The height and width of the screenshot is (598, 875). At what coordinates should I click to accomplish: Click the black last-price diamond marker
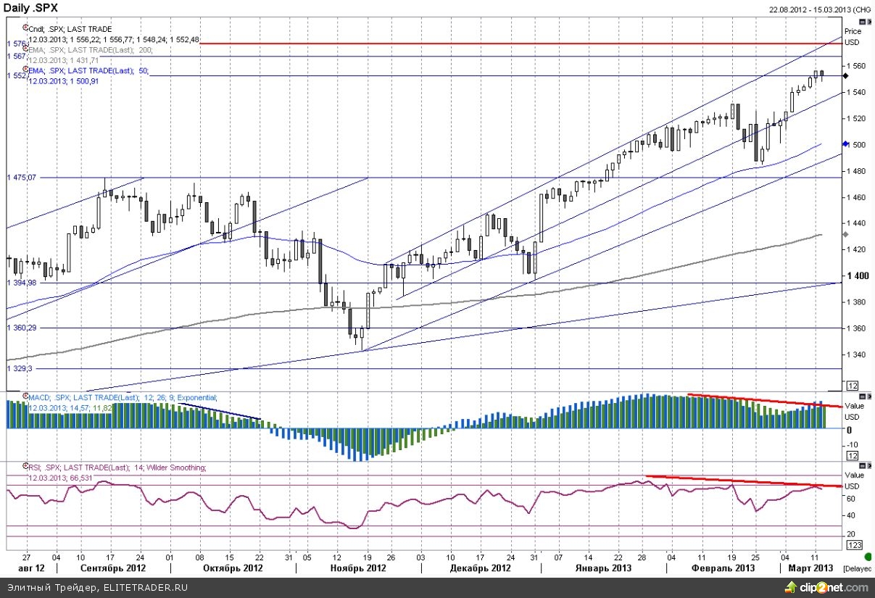coord(846,75)
